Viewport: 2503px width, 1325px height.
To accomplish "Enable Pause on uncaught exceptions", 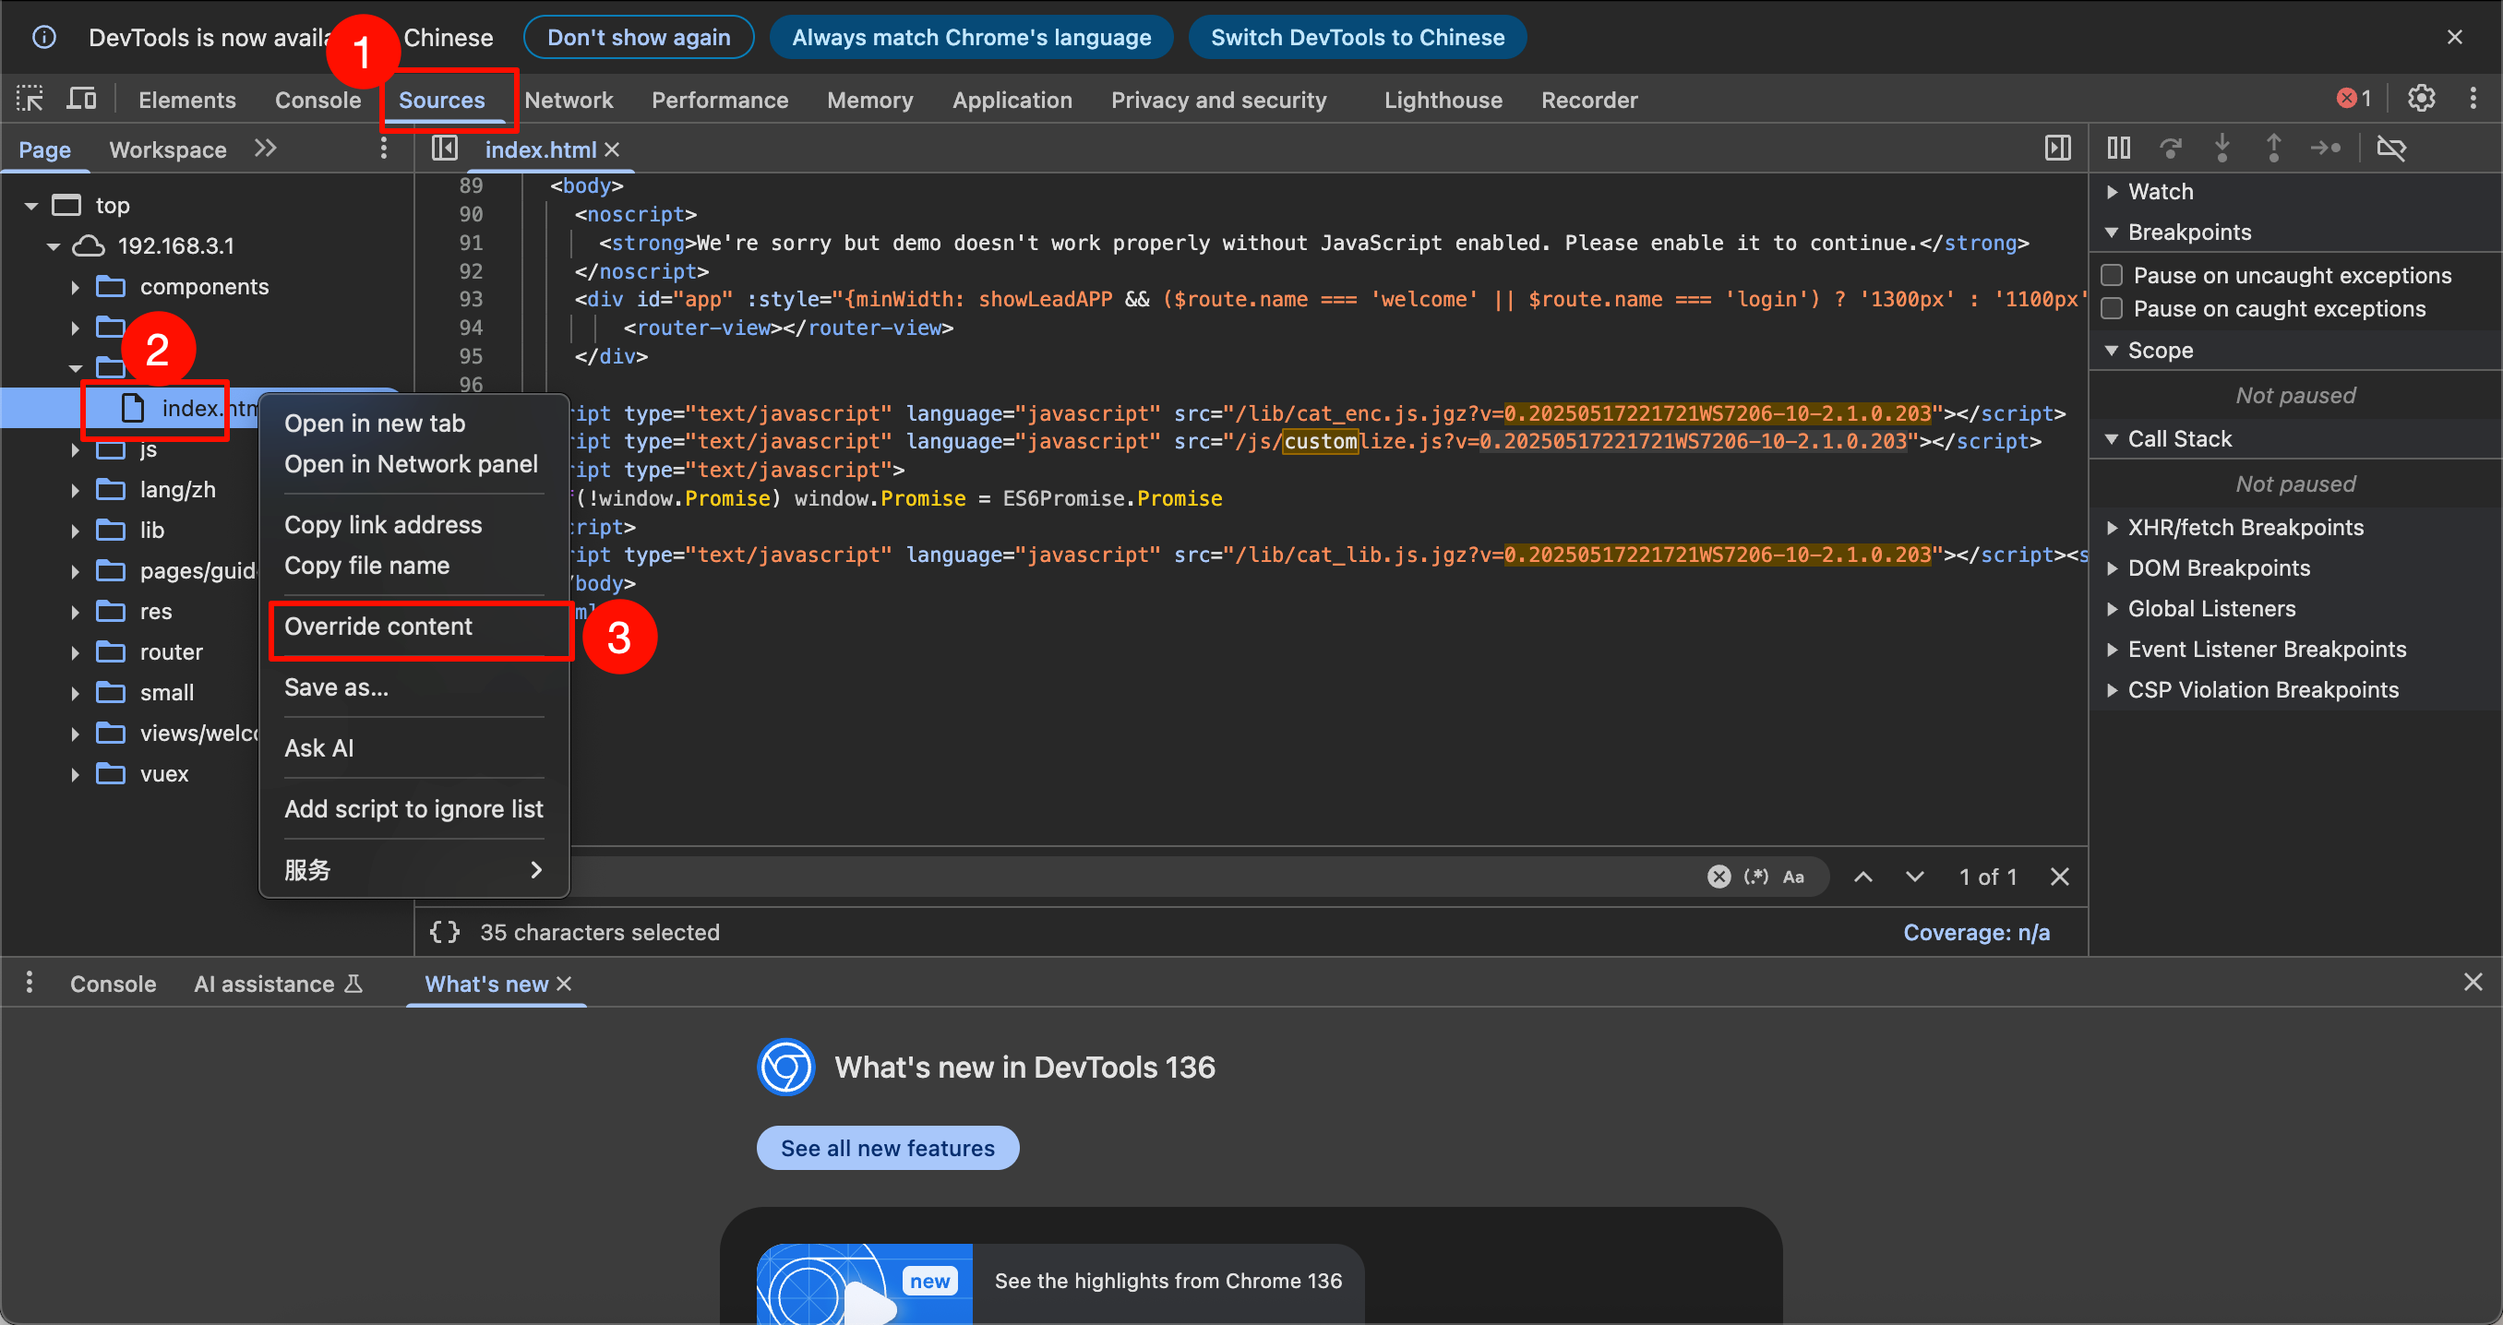I will pyautogui.click(x=2112, y=275).
